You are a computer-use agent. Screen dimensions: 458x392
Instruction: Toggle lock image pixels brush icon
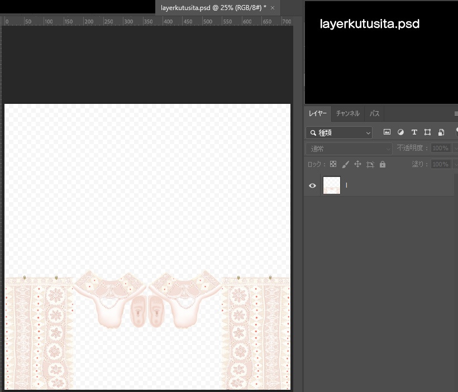tap(345, 165)
